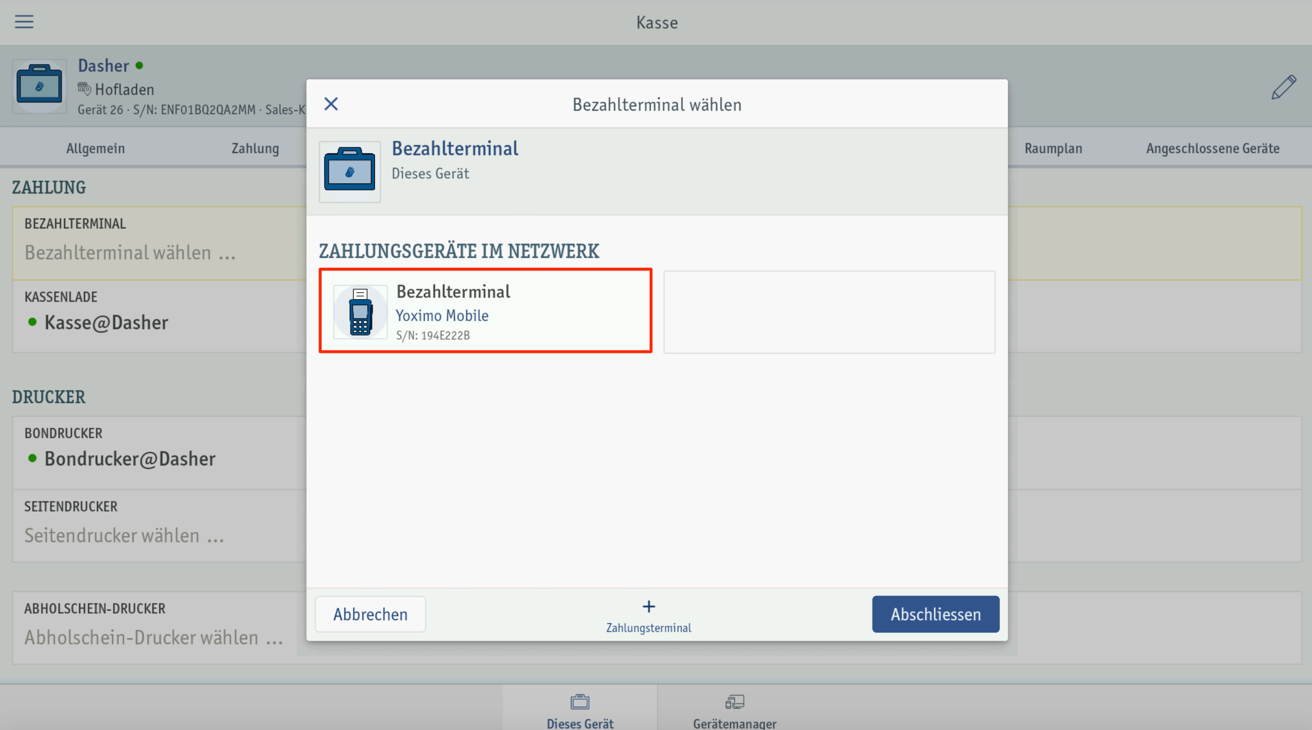Switch to the Allgemein tab
The width and height of the screenshot is (1312, 730).
(x=95, y=148)
